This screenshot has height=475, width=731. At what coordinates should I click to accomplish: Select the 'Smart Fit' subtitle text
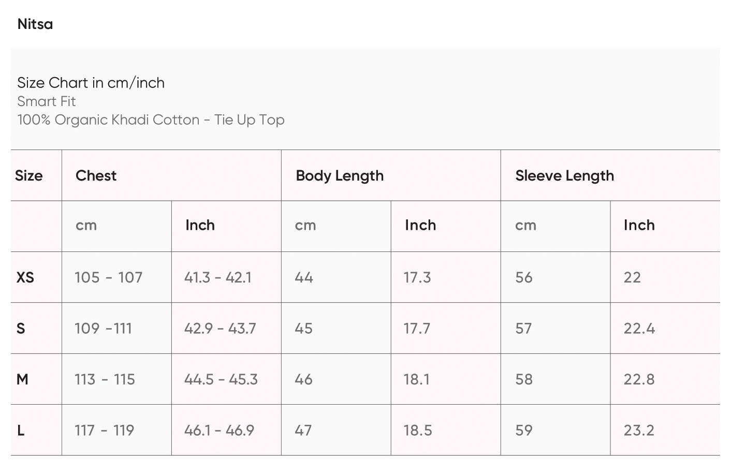click(47, 101)
